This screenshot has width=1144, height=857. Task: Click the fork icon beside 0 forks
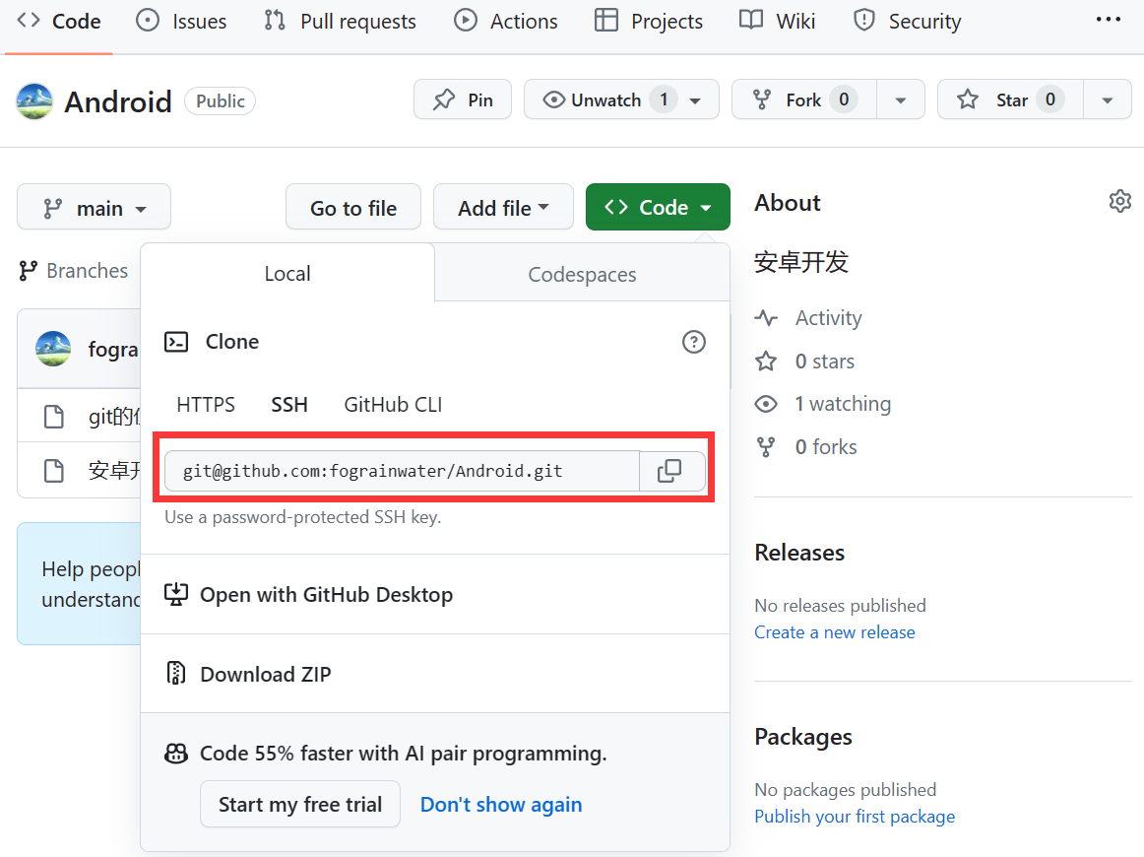[766, 447]
